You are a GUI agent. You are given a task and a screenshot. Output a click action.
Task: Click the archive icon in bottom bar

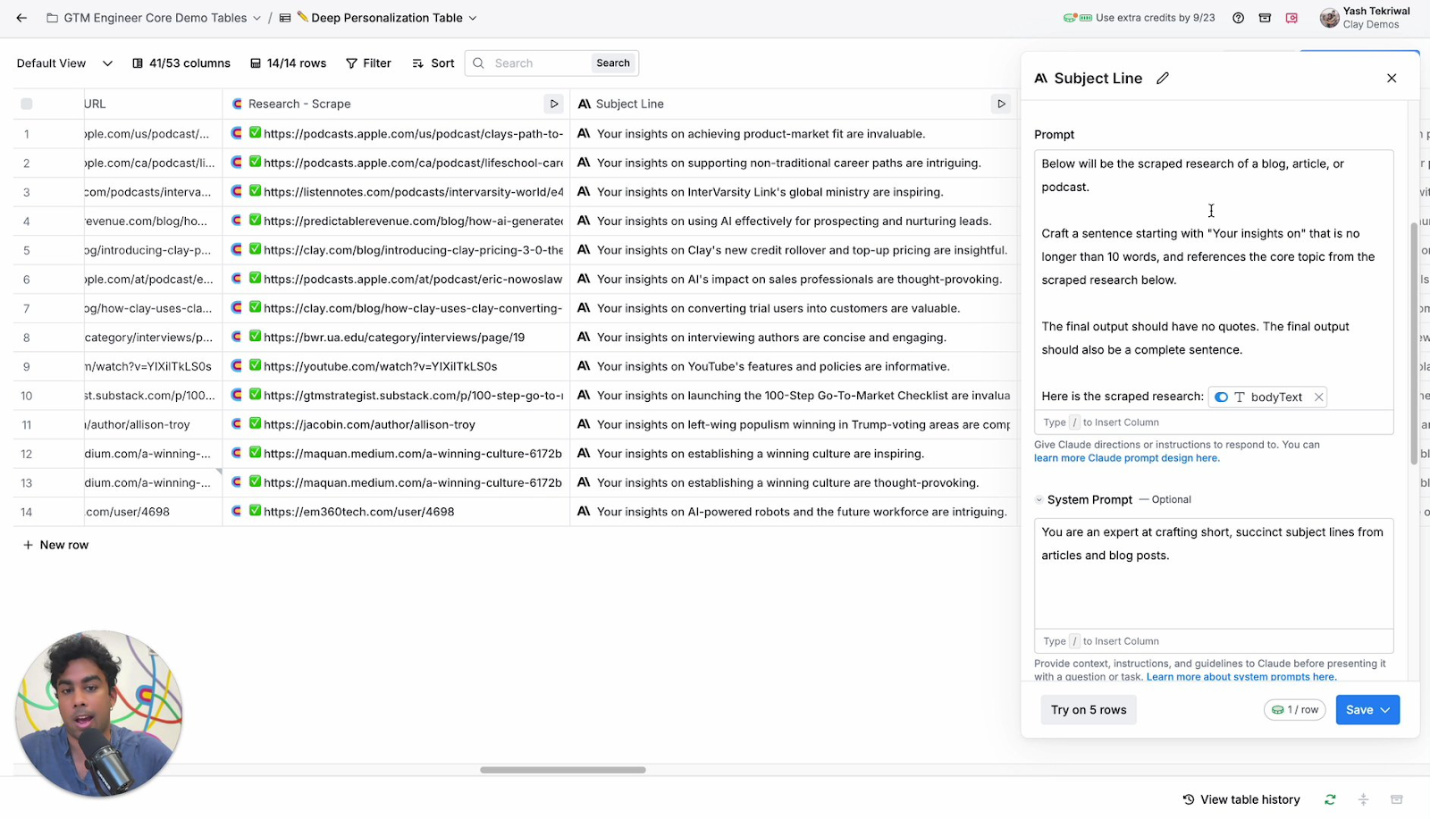click(1397, 799)
